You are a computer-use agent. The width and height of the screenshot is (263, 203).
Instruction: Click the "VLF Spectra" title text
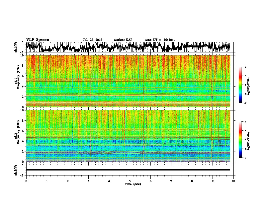point(38,40)
